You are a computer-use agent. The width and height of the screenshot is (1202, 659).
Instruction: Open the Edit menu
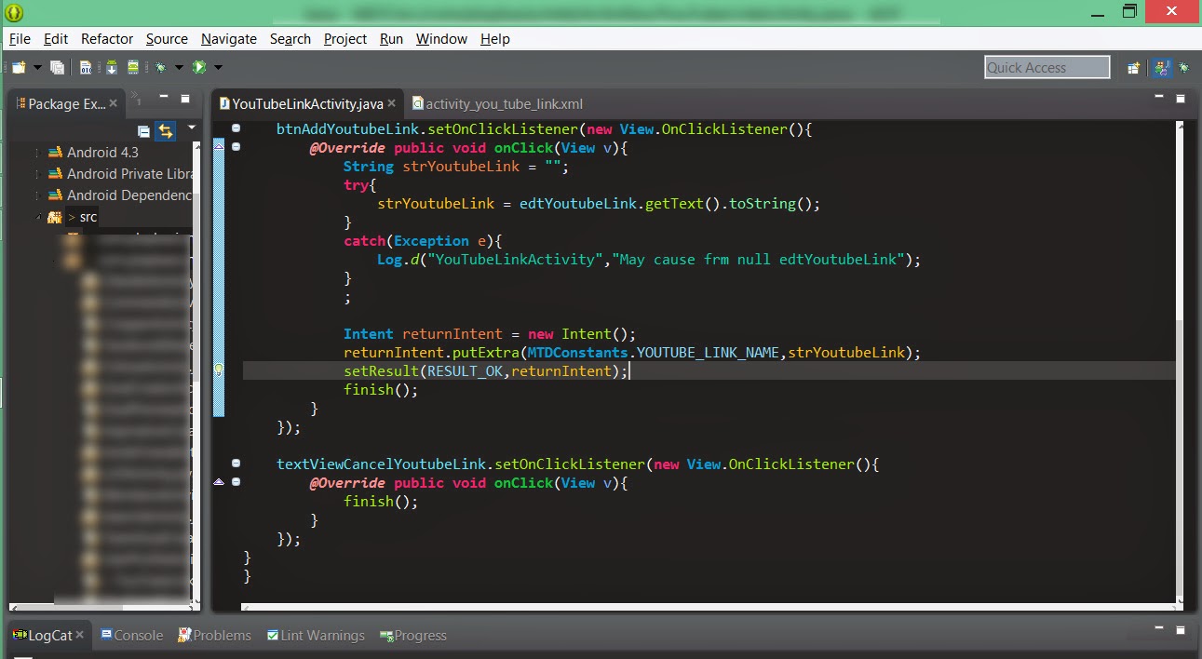(56, 38)
